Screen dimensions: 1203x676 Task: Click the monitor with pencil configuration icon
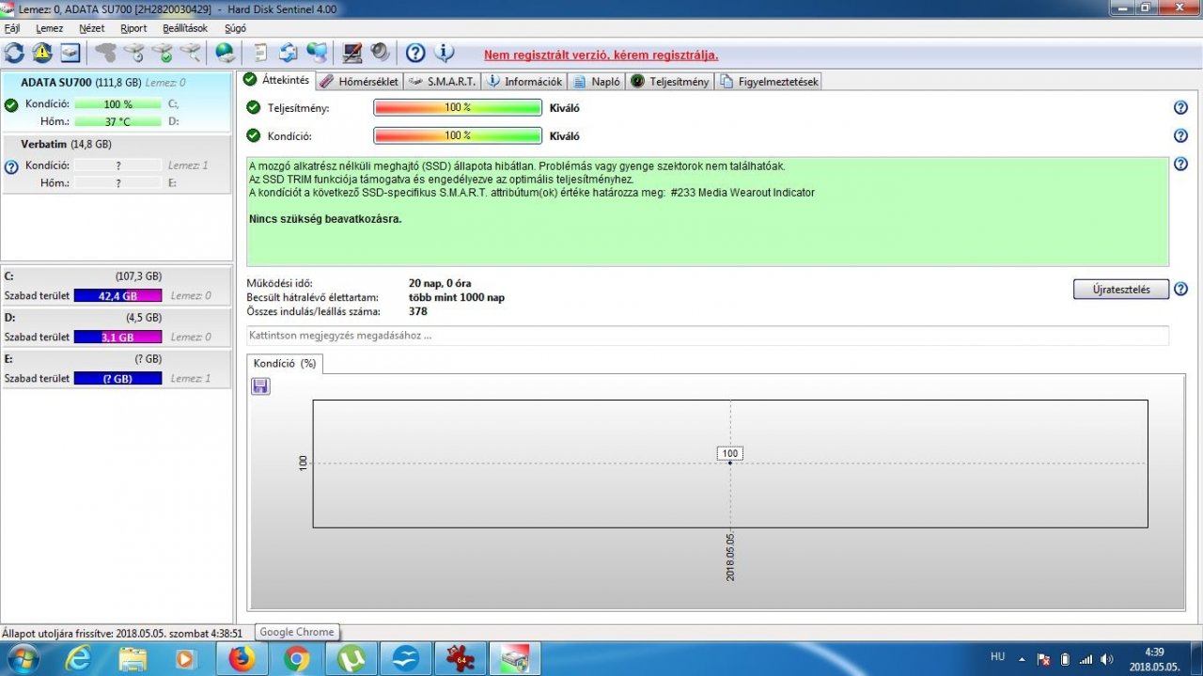(x=352, y=53)
